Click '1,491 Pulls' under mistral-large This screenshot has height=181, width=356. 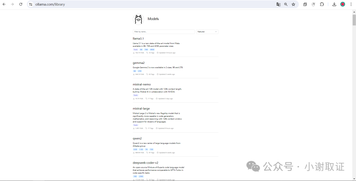point(138,128)
